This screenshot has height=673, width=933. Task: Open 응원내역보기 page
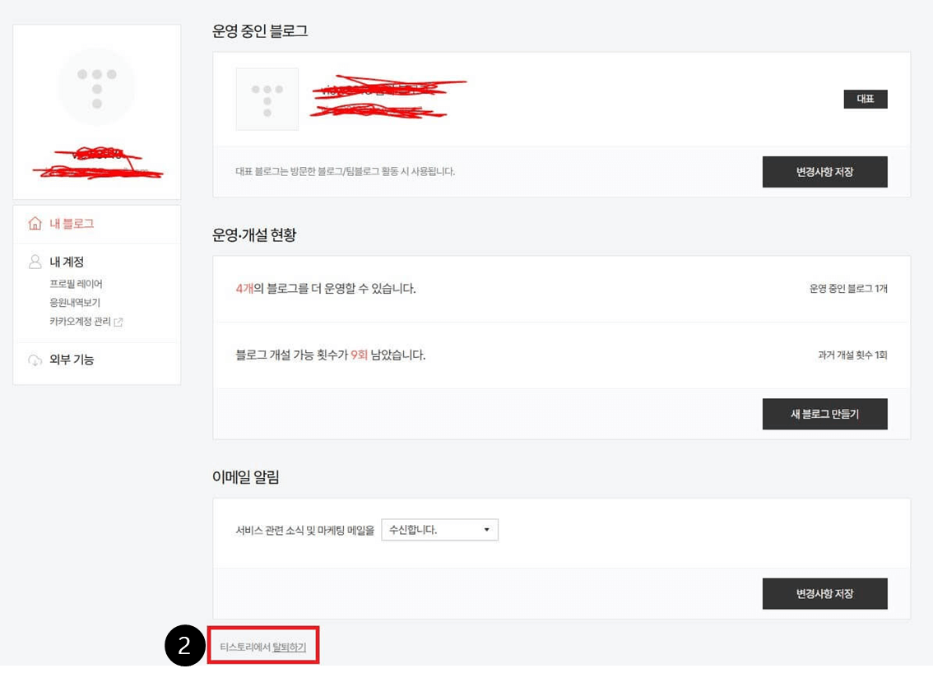(75, 302)
